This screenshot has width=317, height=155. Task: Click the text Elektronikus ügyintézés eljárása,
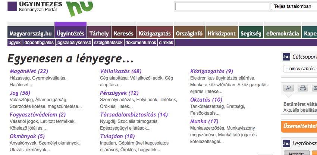coord(223,78)
